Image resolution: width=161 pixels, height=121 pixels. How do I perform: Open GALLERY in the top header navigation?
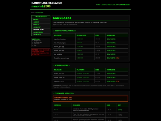pos(116,4)
